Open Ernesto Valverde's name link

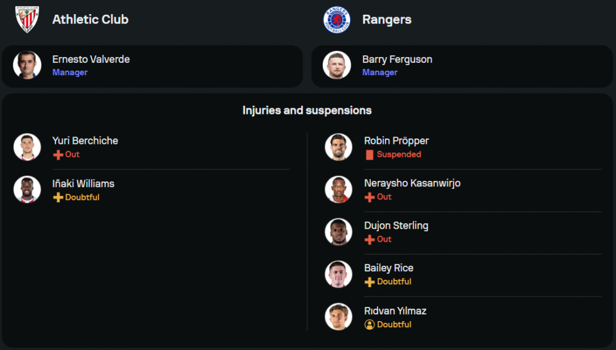[x=91, y=60]
